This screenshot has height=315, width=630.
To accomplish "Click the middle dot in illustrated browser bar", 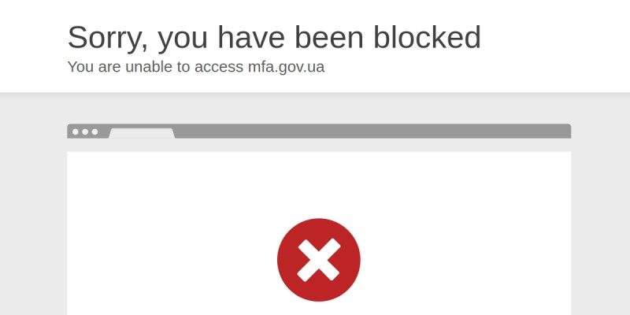I will coord(85,132).
